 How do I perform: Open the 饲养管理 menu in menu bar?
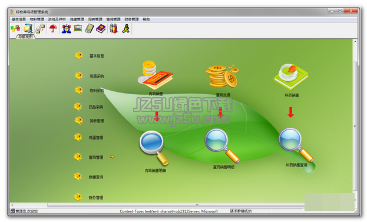(95, 19)
